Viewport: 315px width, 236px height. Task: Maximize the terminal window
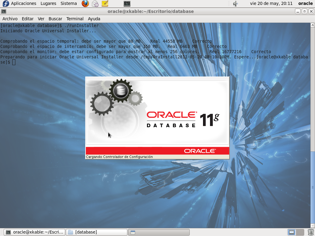(304, 11)
